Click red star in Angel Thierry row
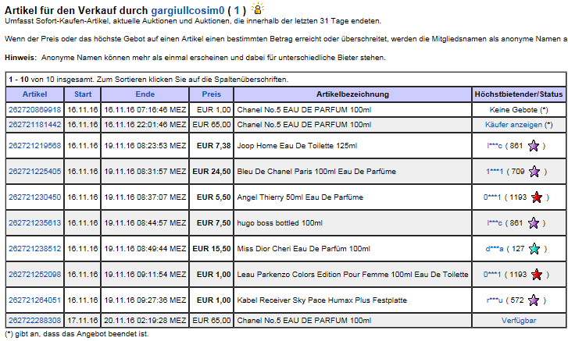 (537, 197)
